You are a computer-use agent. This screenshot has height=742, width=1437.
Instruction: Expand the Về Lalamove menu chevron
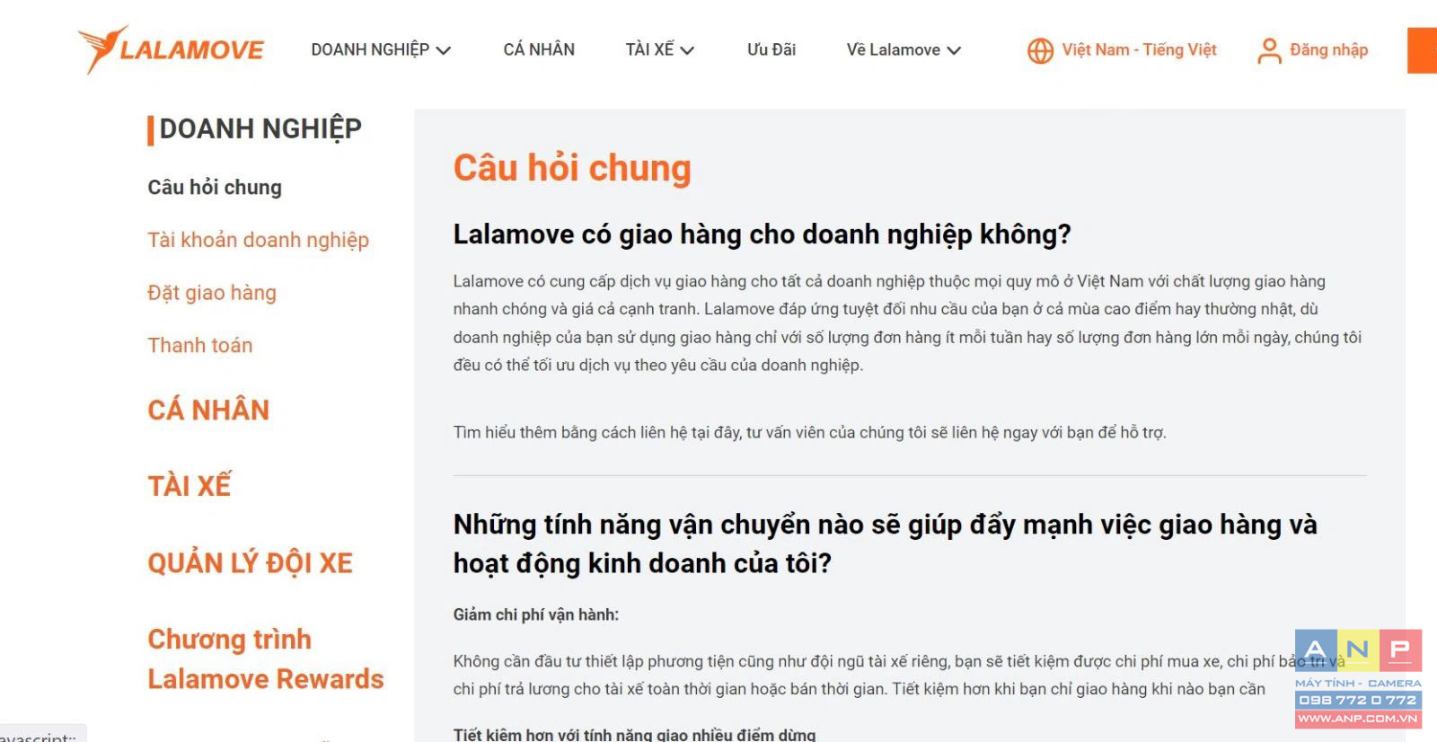pos(954,50)
